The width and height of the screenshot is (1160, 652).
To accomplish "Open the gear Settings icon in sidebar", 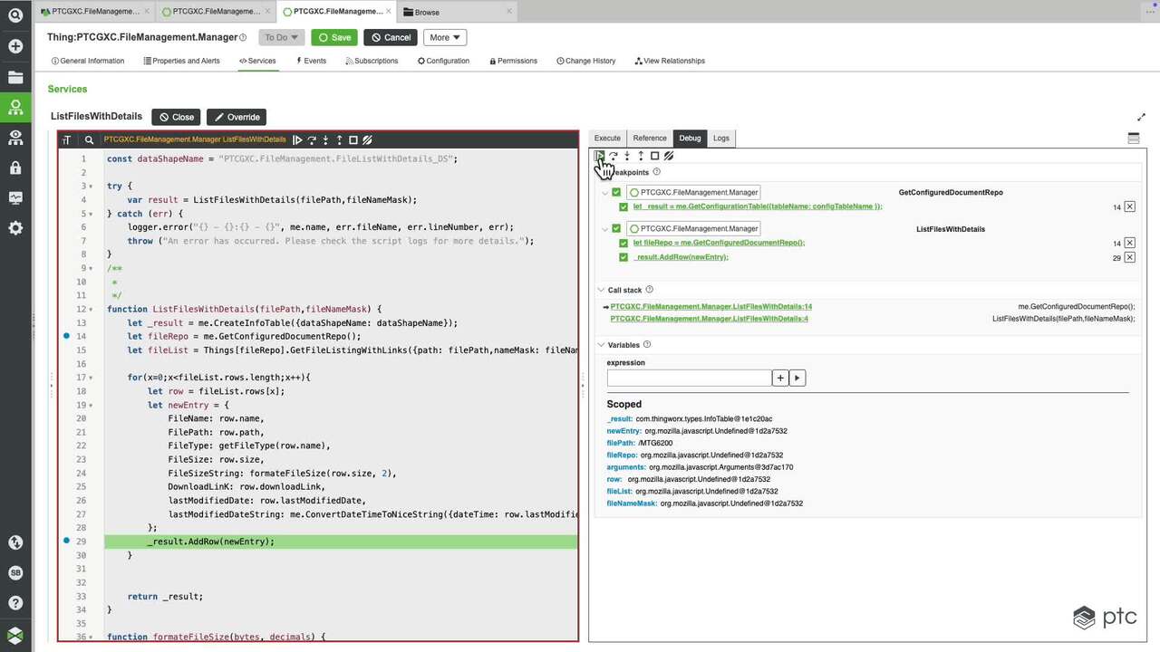I will (x=15, y=228).
